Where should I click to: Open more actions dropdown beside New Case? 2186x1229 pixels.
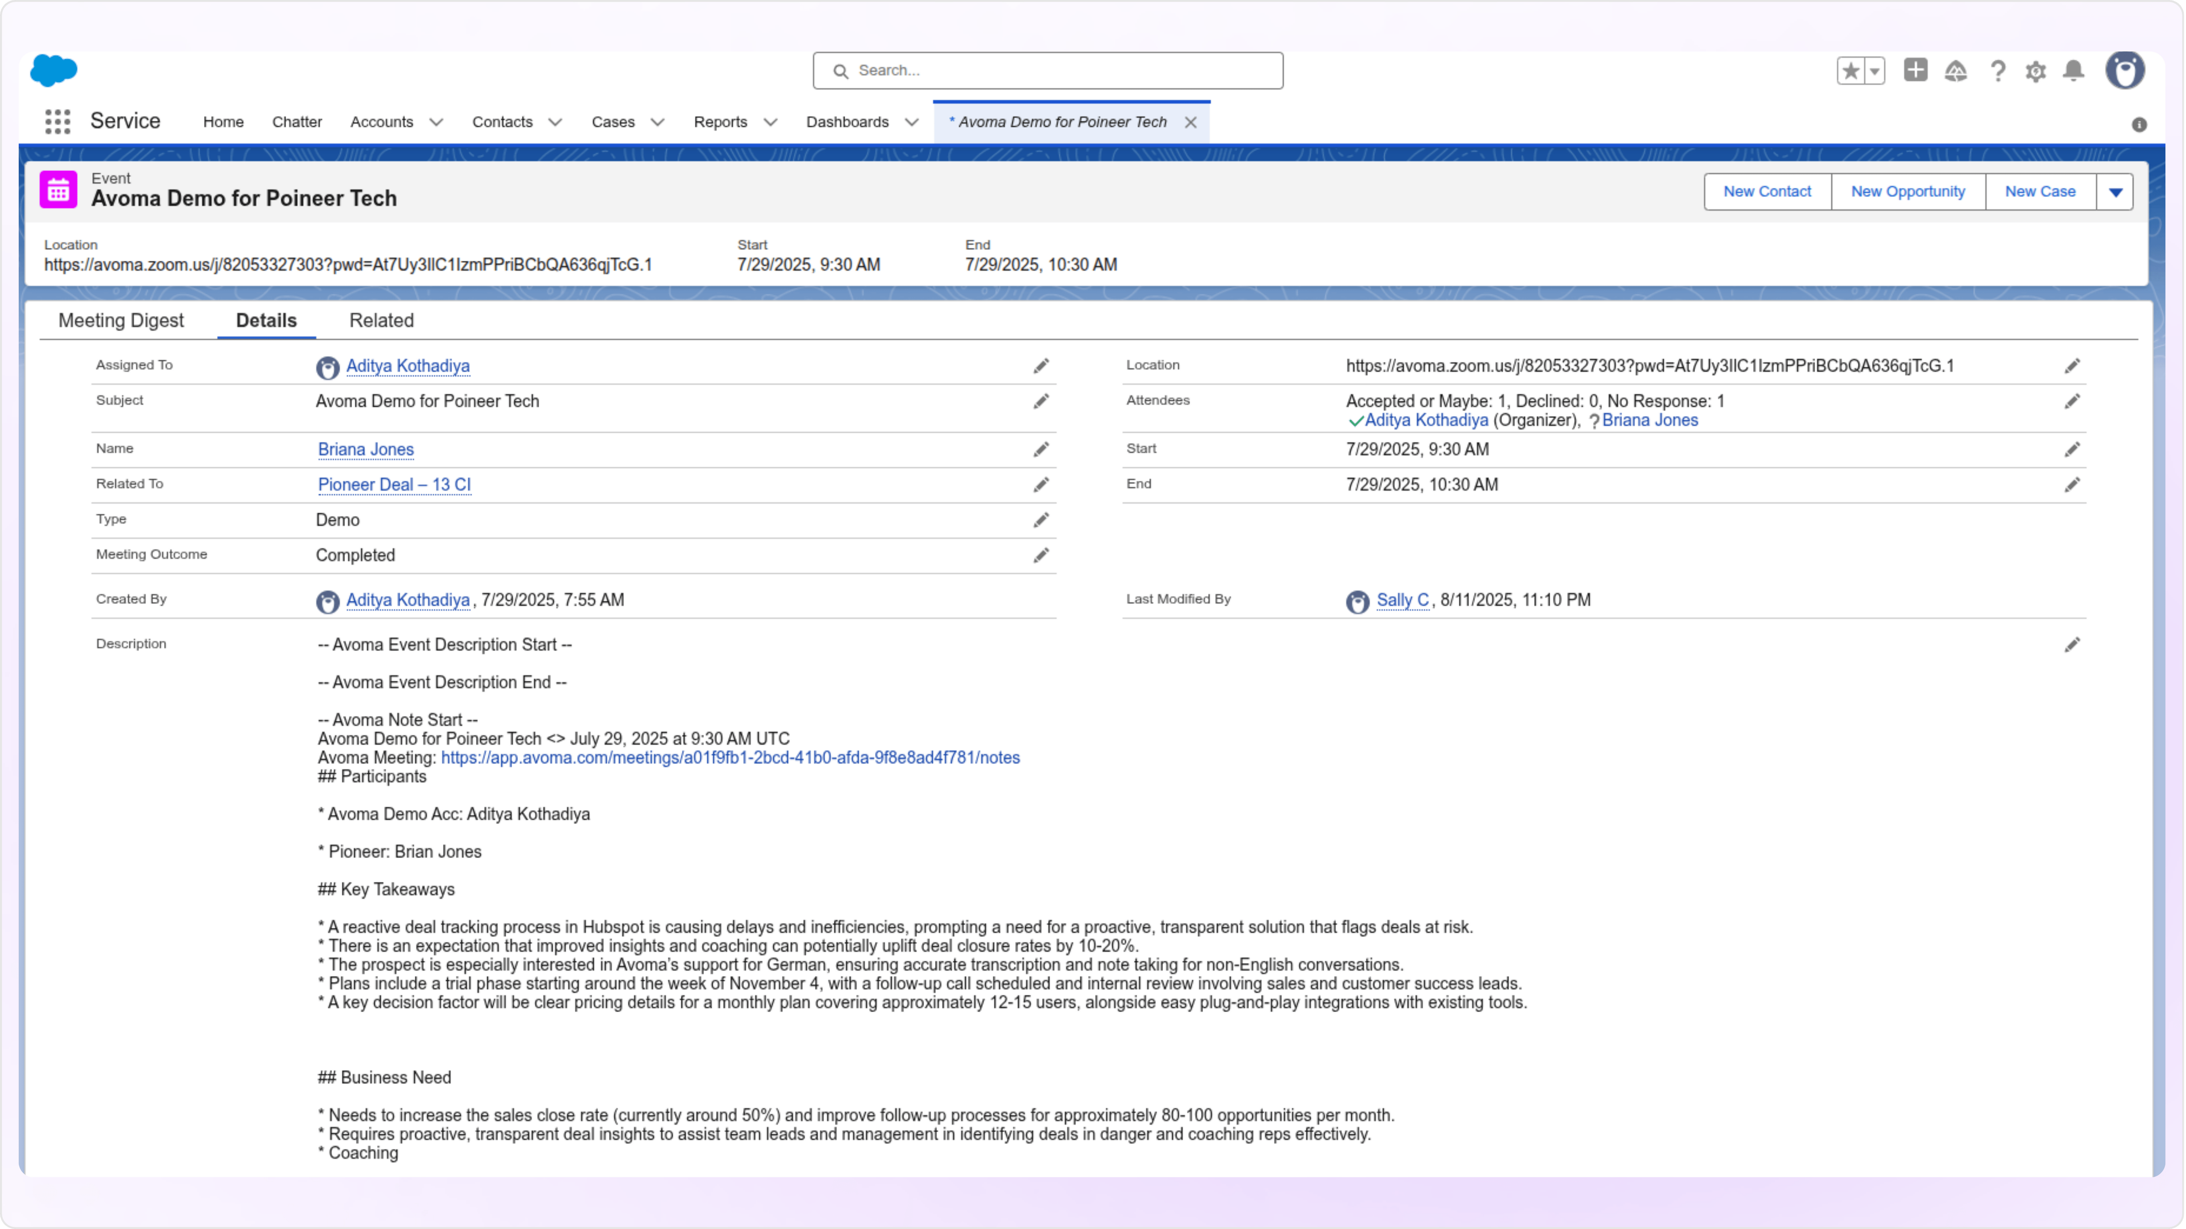(2115, 192)
